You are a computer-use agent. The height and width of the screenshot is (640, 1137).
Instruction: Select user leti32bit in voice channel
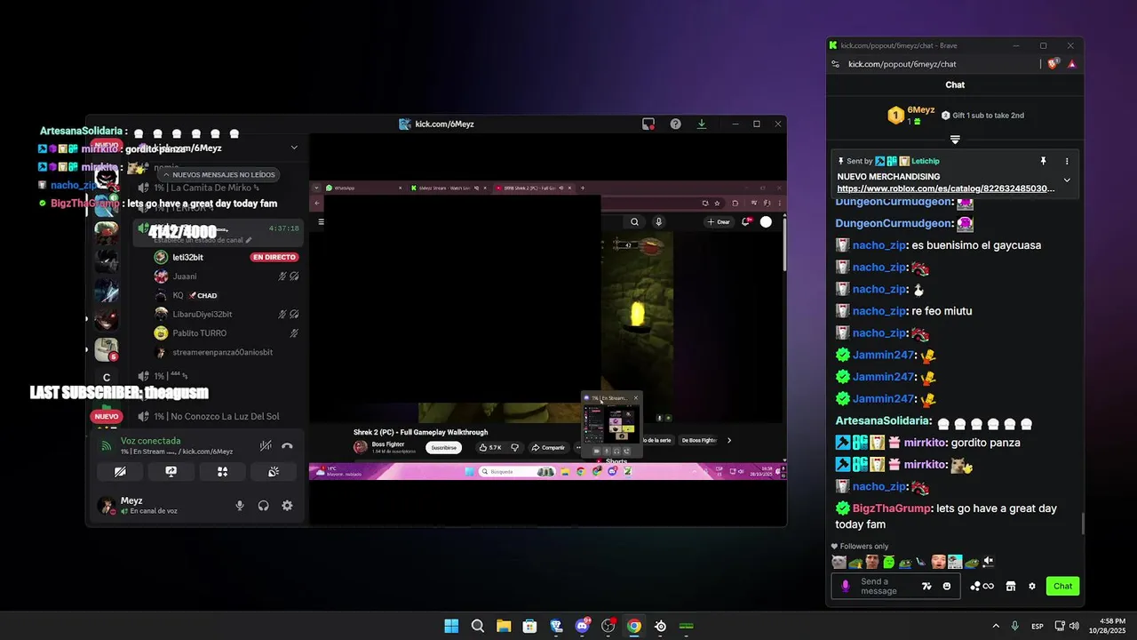pyautogui.click(x=188, y=257)
